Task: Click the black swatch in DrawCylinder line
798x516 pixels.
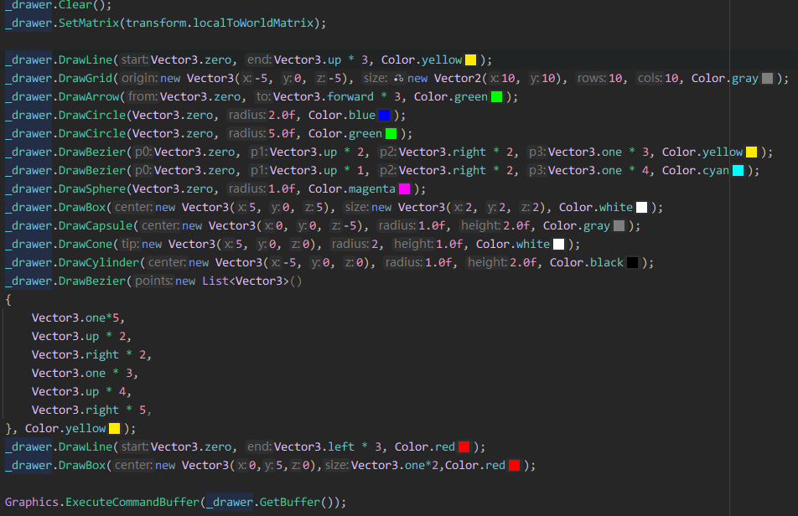Action: (x=632, y=263)
